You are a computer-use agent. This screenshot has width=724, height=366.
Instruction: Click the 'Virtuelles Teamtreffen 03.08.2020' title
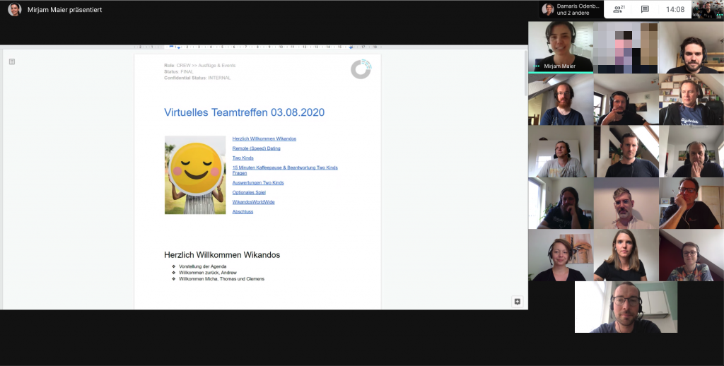(x=244, y=112)
